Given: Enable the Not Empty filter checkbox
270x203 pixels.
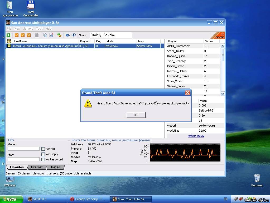Looking at the screenshot, I should tap(43, 154).
